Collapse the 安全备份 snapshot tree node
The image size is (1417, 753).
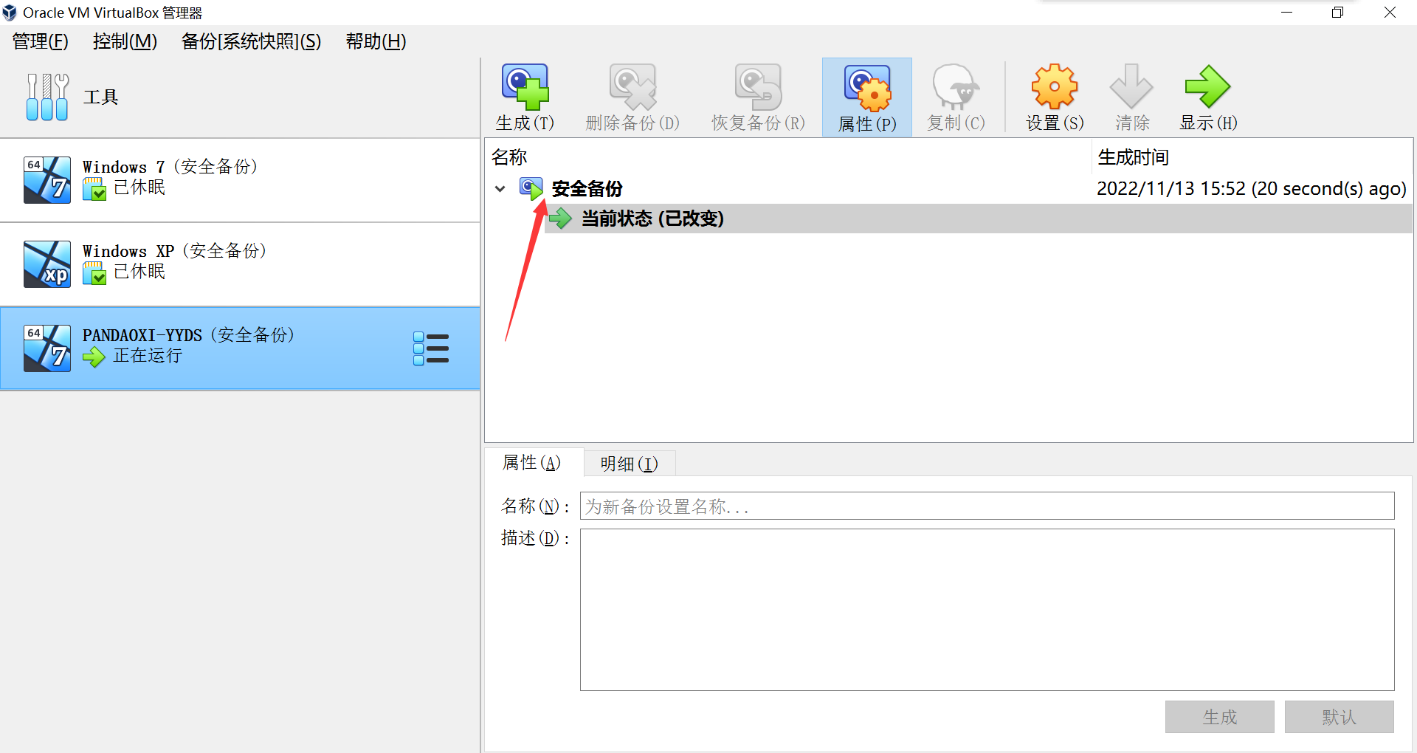[x=500, y=189]
